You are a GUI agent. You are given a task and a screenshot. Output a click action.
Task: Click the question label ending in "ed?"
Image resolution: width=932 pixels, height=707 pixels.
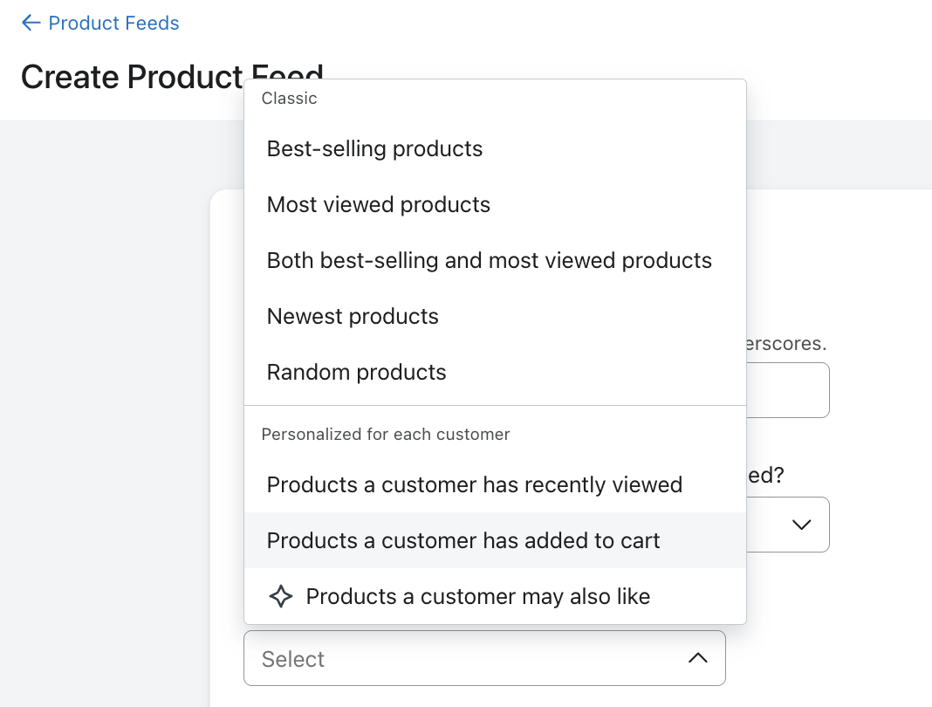coord(766,476)
